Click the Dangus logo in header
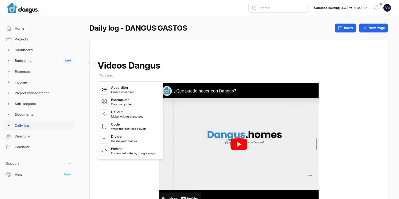This screenshot has height=199, width=399. tap(23, 8)
